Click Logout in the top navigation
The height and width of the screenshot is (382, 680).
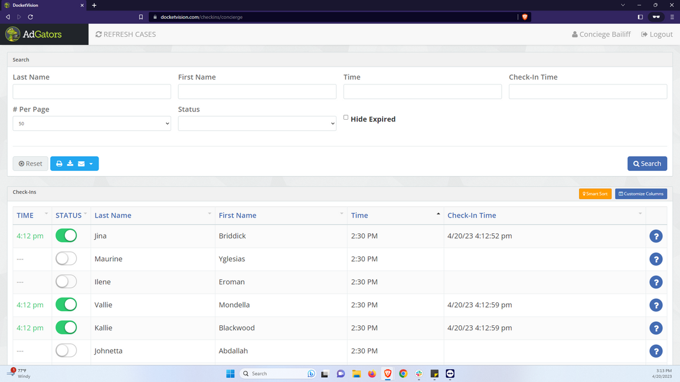pos(656,34)
